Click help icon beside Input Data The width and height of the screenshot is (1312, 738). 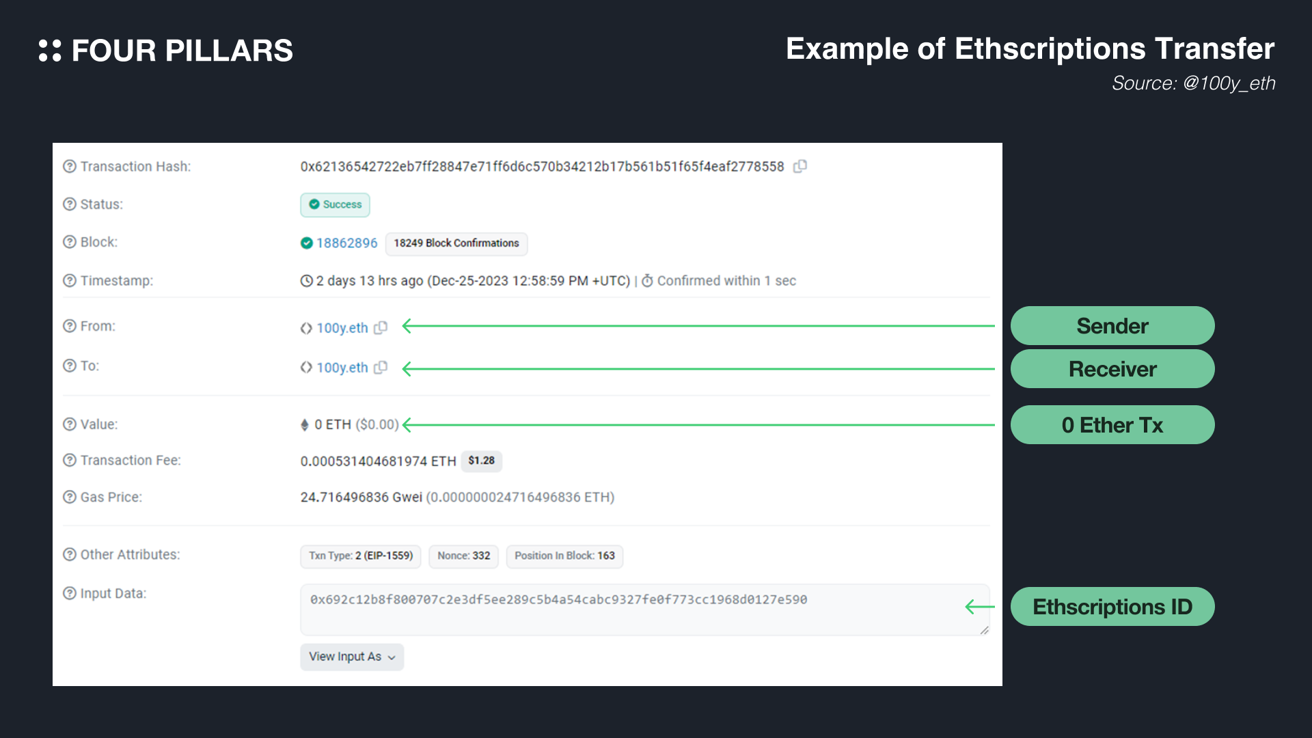point(69,593)
